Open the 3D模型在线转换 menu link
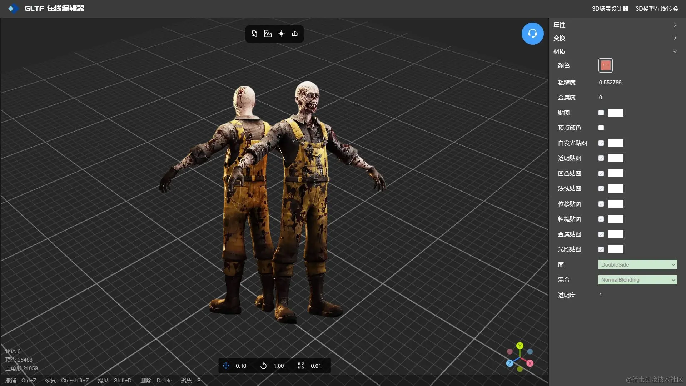Image resolution: width=686 pixels, height=386 pixels. coord(656,9)
